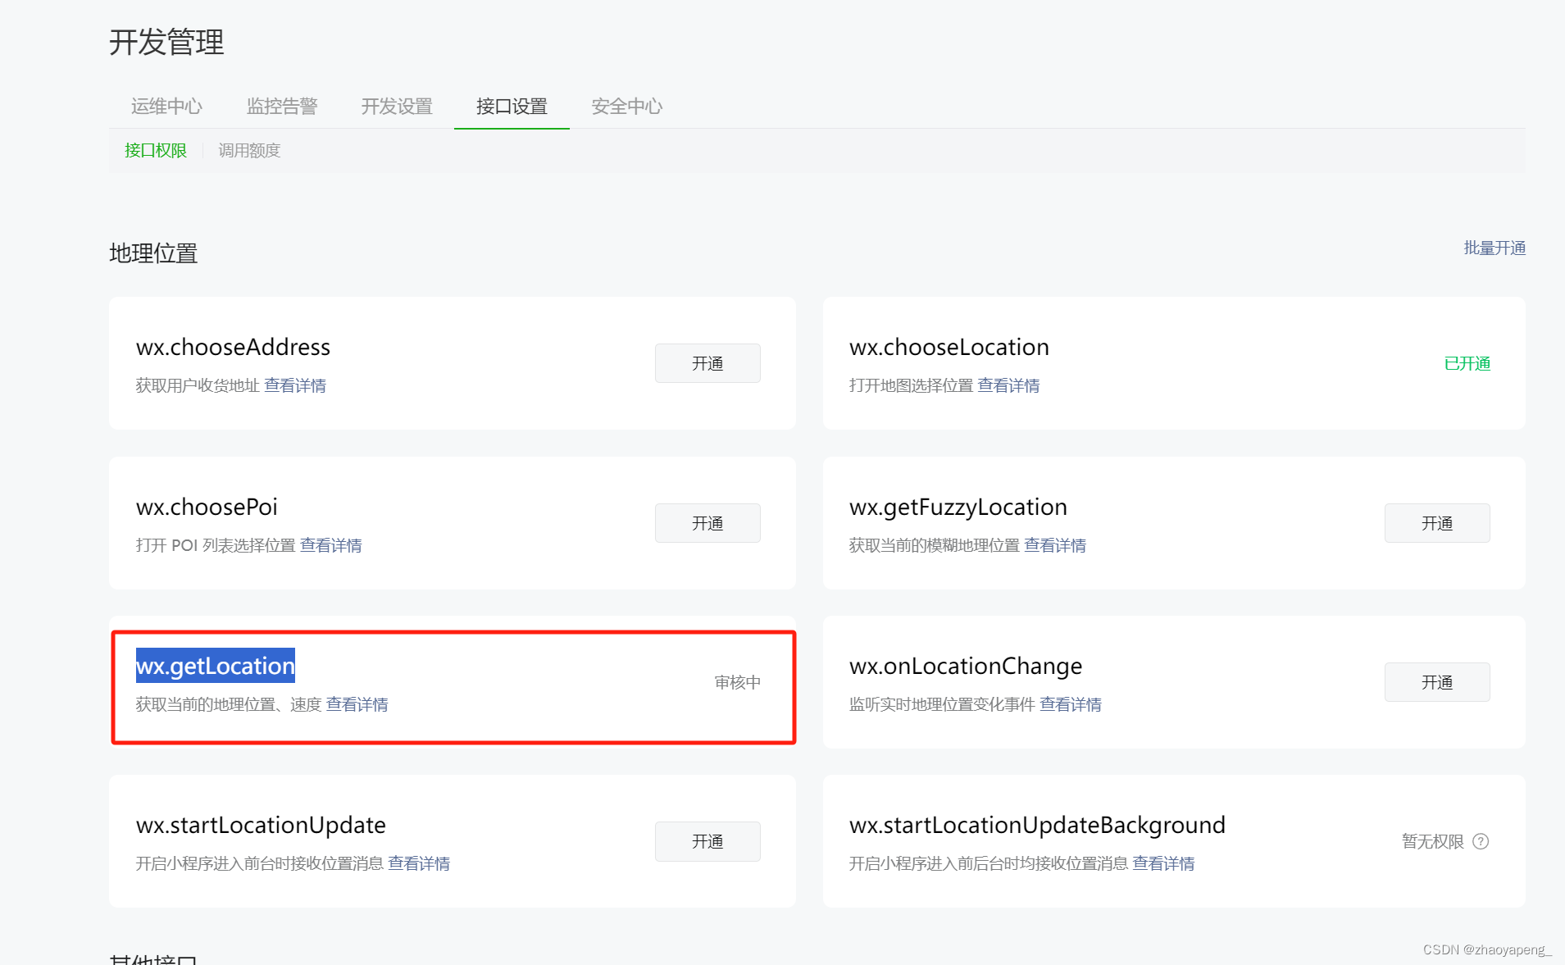Open 查看详情 for wx.startLocationUpdateBackground
This screenshot has width=1565, height=965.
click(x=1163, y=863)
